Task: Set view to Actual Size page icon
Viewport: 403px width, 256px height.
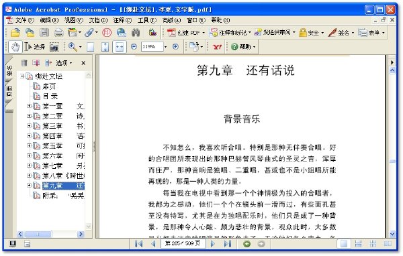Action: click(90, 47)
